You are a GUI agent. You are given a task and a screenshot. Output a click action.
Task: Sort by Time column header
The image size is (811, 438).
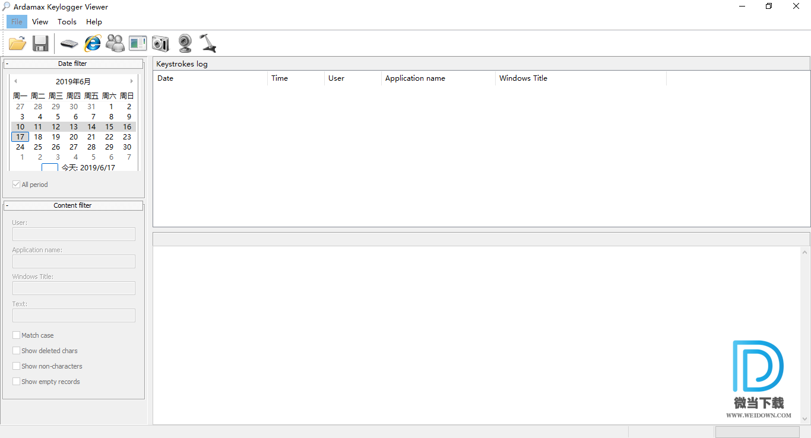[296, 78]
